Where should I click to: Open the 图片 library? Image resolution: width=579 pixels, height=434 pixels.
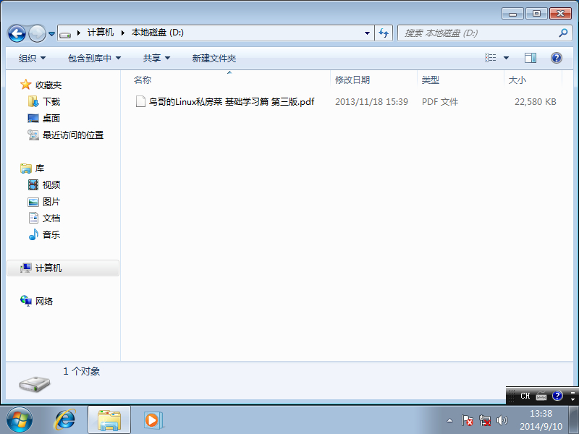[51, 202]
